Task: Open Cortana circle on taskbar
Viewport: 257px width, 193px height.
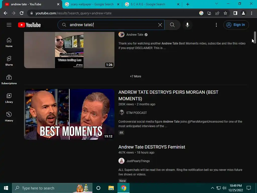Action: point(98,188)
